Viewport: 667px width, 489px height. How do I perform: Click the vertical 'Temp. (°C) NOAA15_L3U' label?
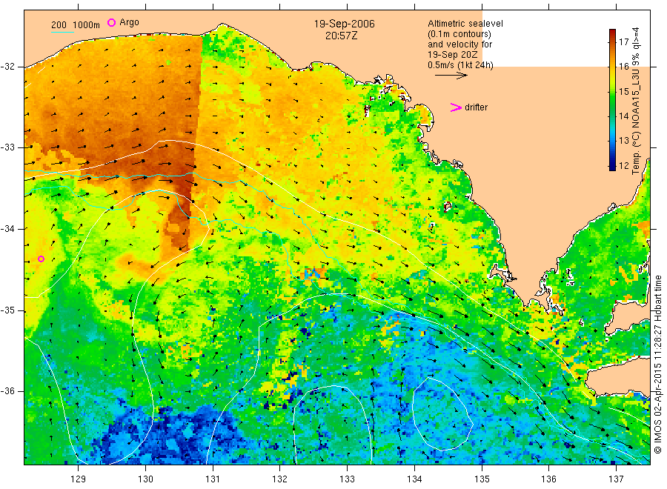[636, 101]
